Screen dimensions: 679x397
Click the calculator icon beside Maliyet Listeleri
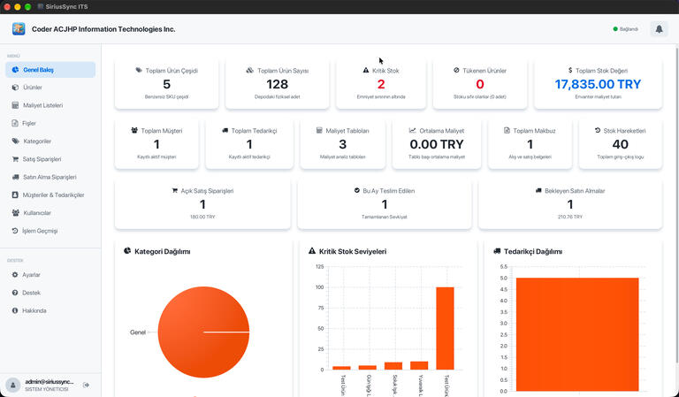coord(15,105)
